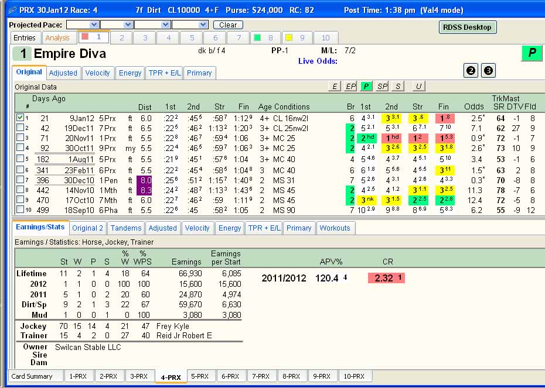Check pace line 7 checkbox (30Dec10)
The image size is (545, 388).
20,180
